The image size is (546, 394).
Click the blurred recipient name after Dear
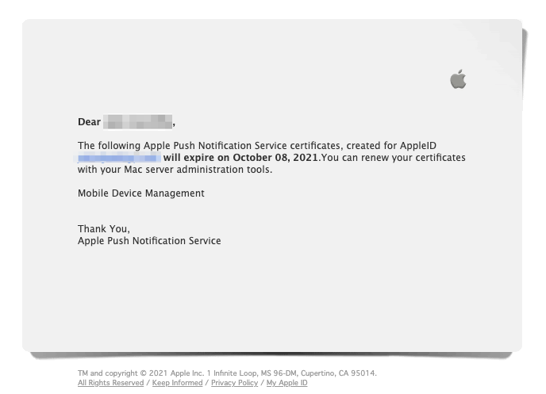[138, 122]
